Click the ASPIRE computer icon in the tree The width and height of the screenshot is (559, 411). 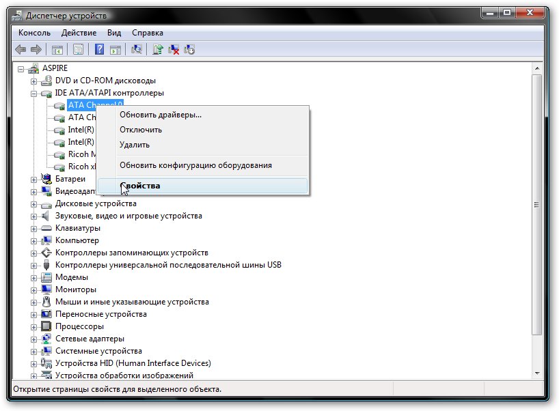[33, 68]
